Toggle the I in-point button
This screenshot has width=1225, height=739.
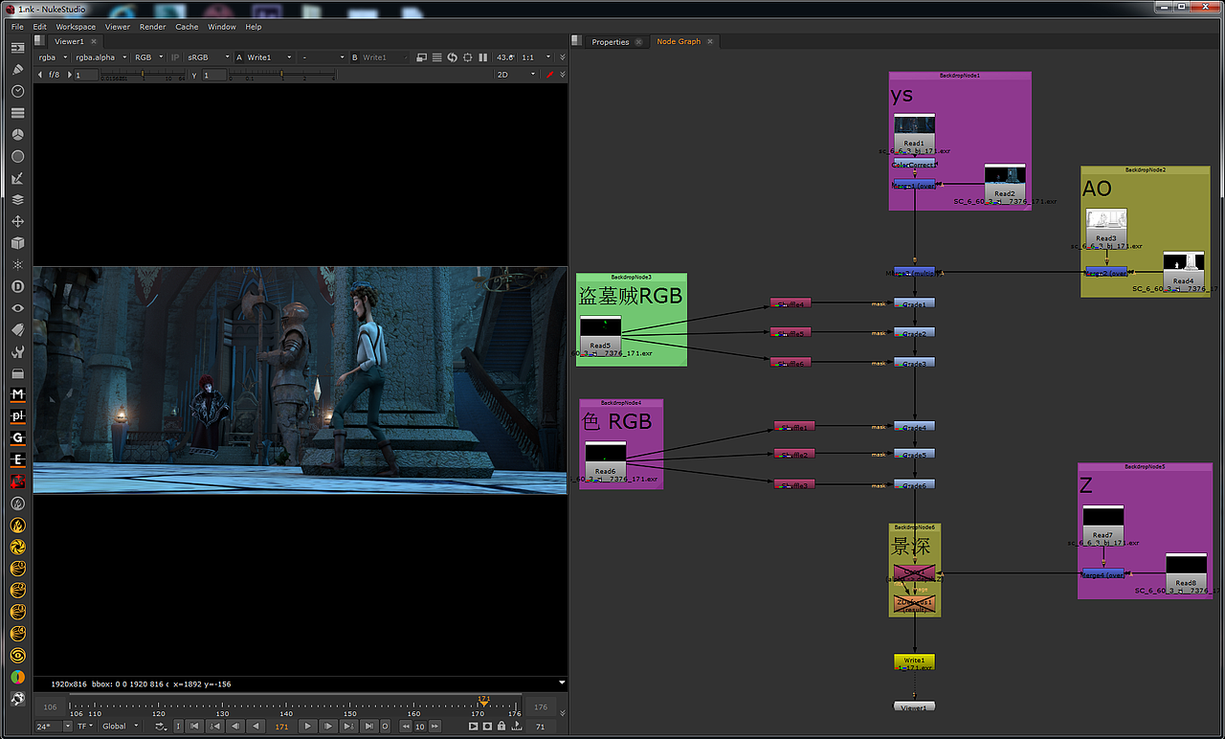pos(179,727)
